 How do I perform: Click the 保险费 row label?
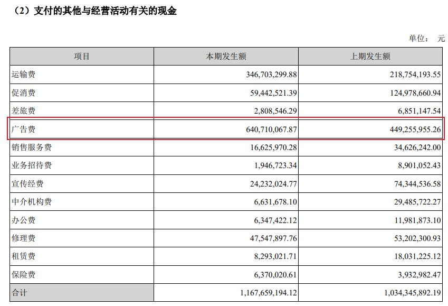tap(24, 275)
